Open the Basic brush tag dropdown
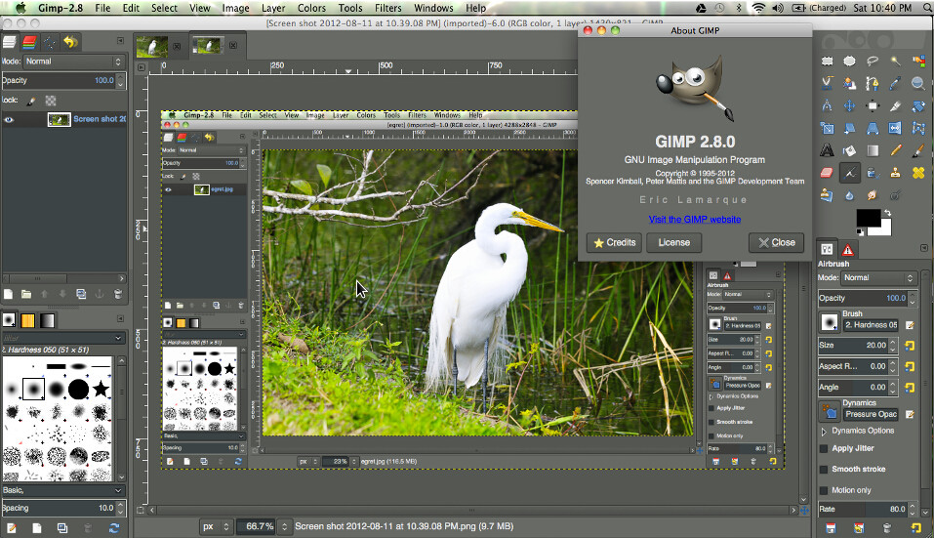The height and width of the screenshot is (538, 934). tap(63, 490)
